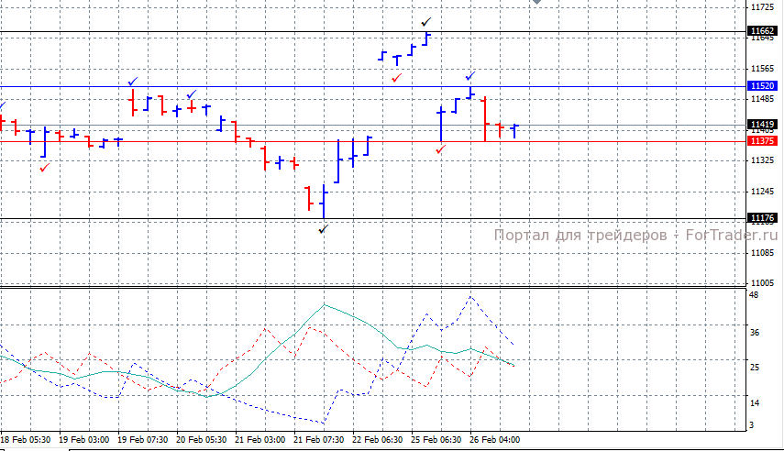Click the indicator scale value 36

[x=754, y=333]
